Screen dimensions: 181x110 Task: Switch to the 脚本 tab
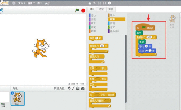pos(92,9)
